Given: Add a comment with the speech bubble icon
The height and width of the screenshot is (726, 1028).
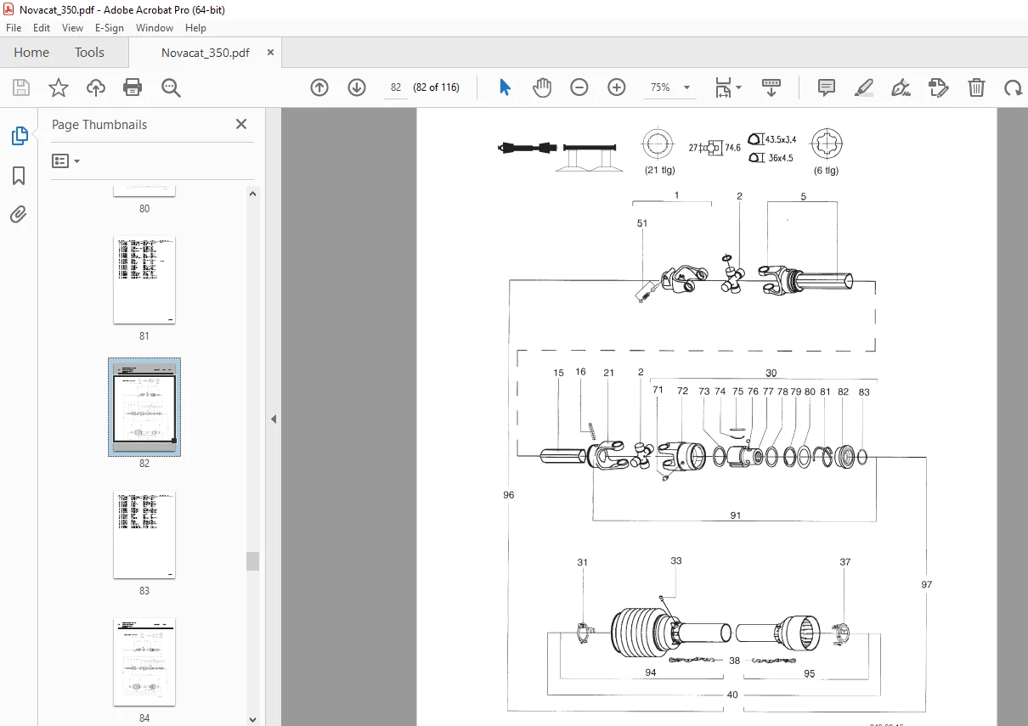Looking at the screenshot, I should 826,87.
